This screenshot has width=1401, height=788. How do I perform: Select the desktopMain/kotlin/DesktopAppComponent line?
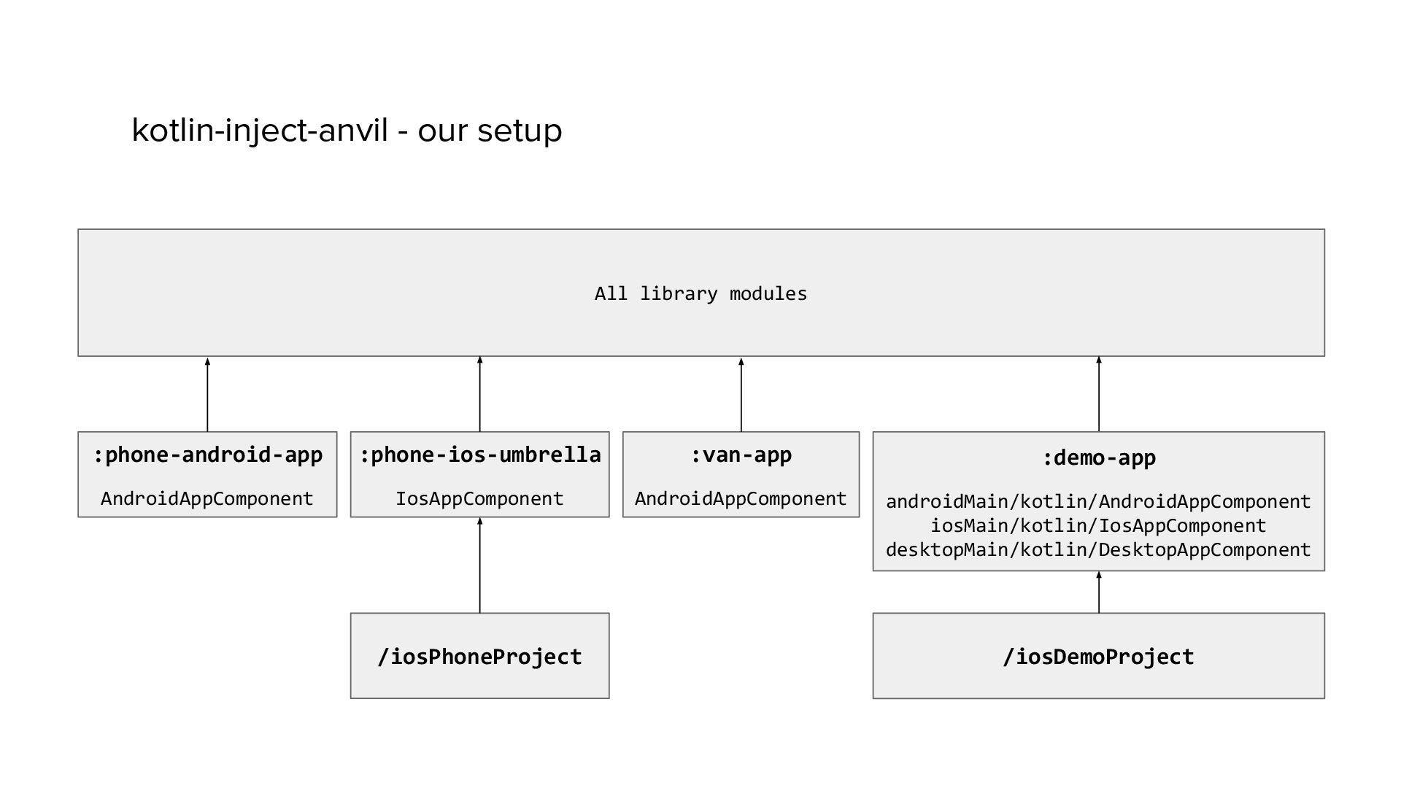(x=1098, y=550)
